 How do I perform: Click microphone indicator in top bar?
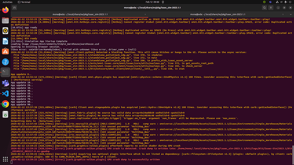(286, 2)
